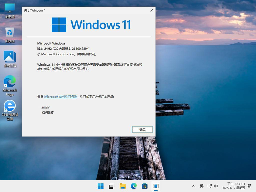Viewport: 256px width, 192px height.
Task: Open Microsoft Store from the taskbar
Action: pyautogui.click(x=144, y=186)
